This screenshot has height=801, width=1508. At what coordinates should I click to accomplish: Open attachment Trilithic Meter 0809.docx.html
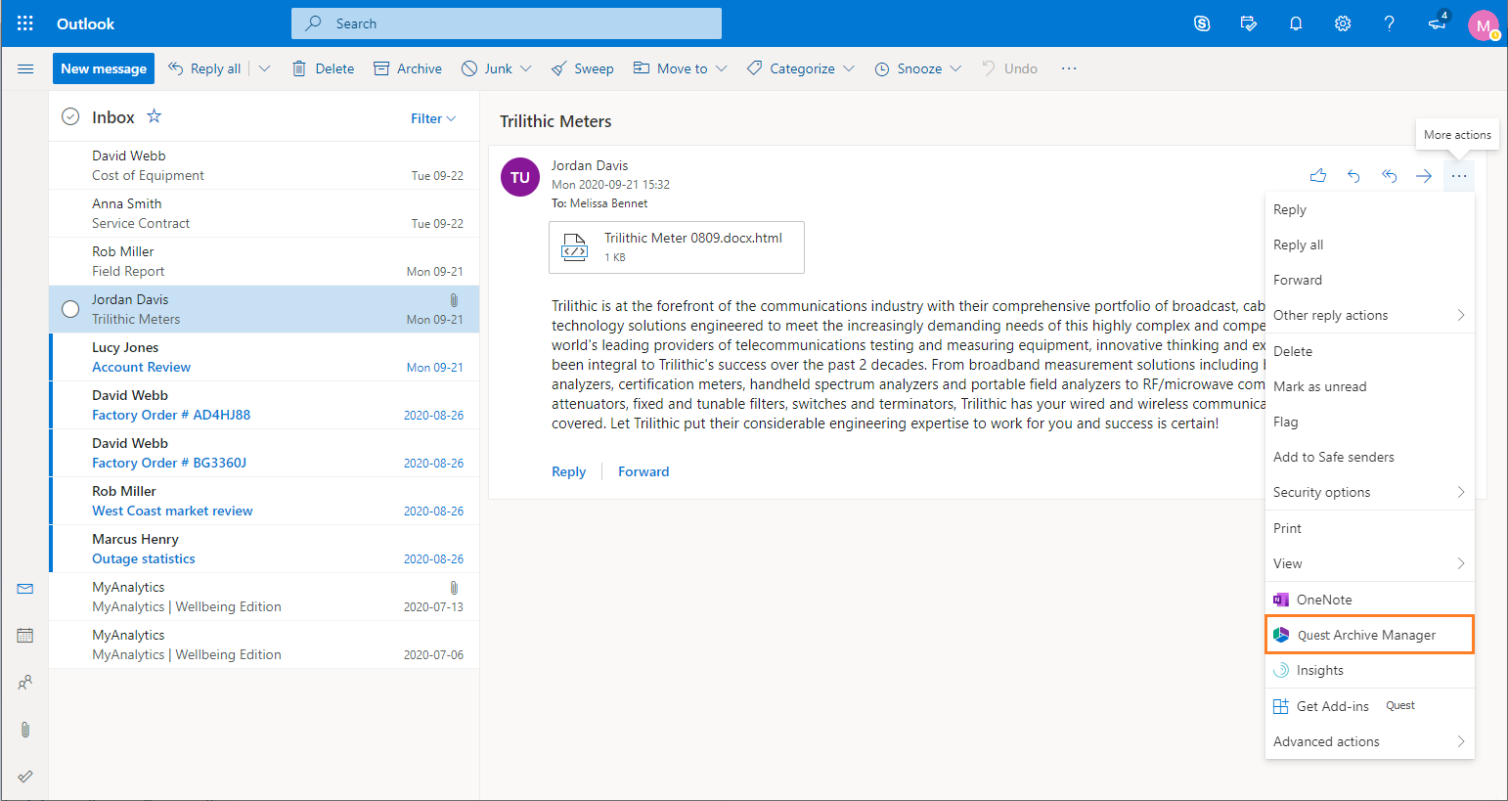tap(677, 247)
